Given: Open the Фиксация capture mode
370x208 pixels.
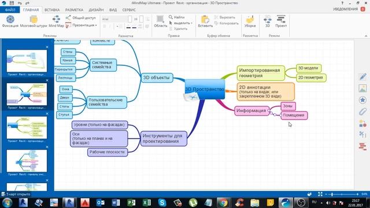Looking at the screenshot, I should 10,21.
